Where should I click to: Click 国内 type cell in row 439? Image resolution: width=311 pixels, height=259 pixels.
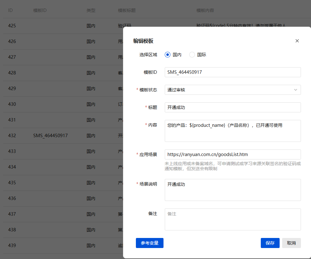coord(91,245)
